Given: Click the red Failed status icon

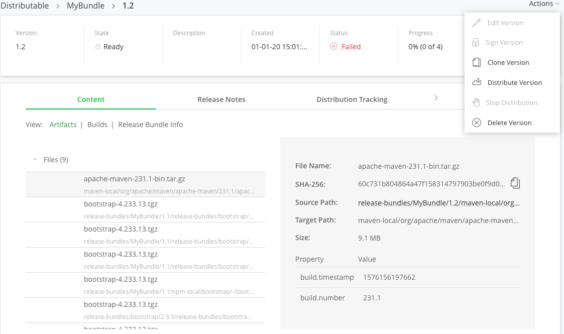Looking at the screenshot, I should click(x=334, y=46).
